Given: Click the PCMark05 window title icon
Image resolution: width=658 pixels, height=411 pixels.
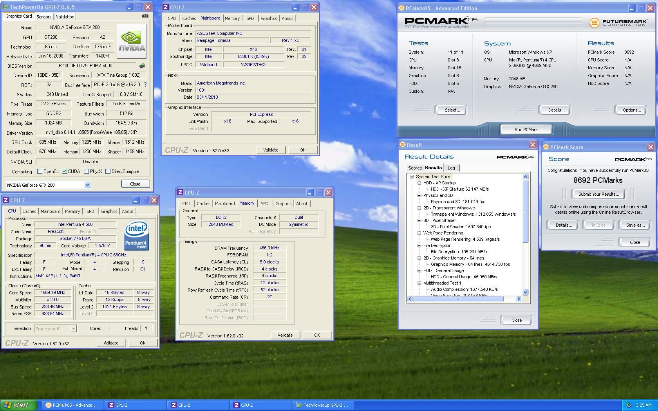Looking at the screenshot, I should pos(401,8).
